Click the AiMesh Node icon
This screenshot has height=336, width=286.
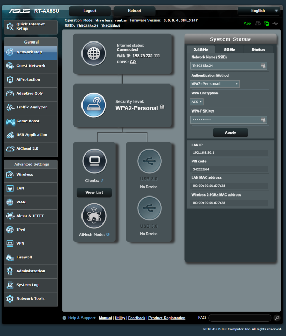(94, 216)
